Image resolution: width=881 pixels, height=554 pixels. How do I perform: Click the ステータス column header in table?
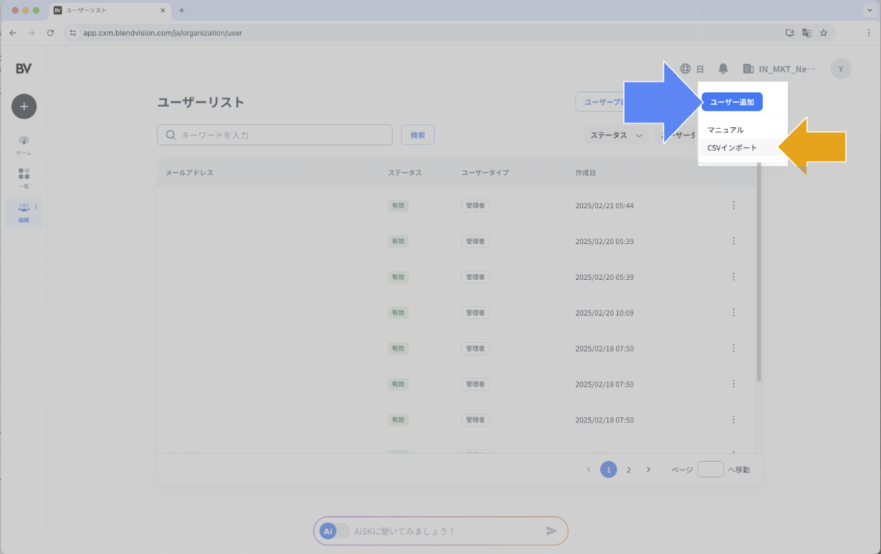405,173
